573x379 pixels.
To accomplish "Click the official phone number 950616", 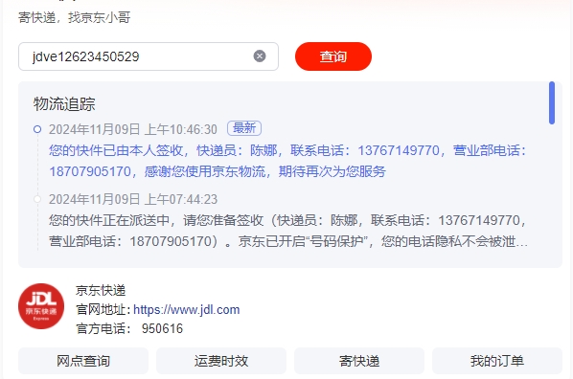I will tap(162, 328).
